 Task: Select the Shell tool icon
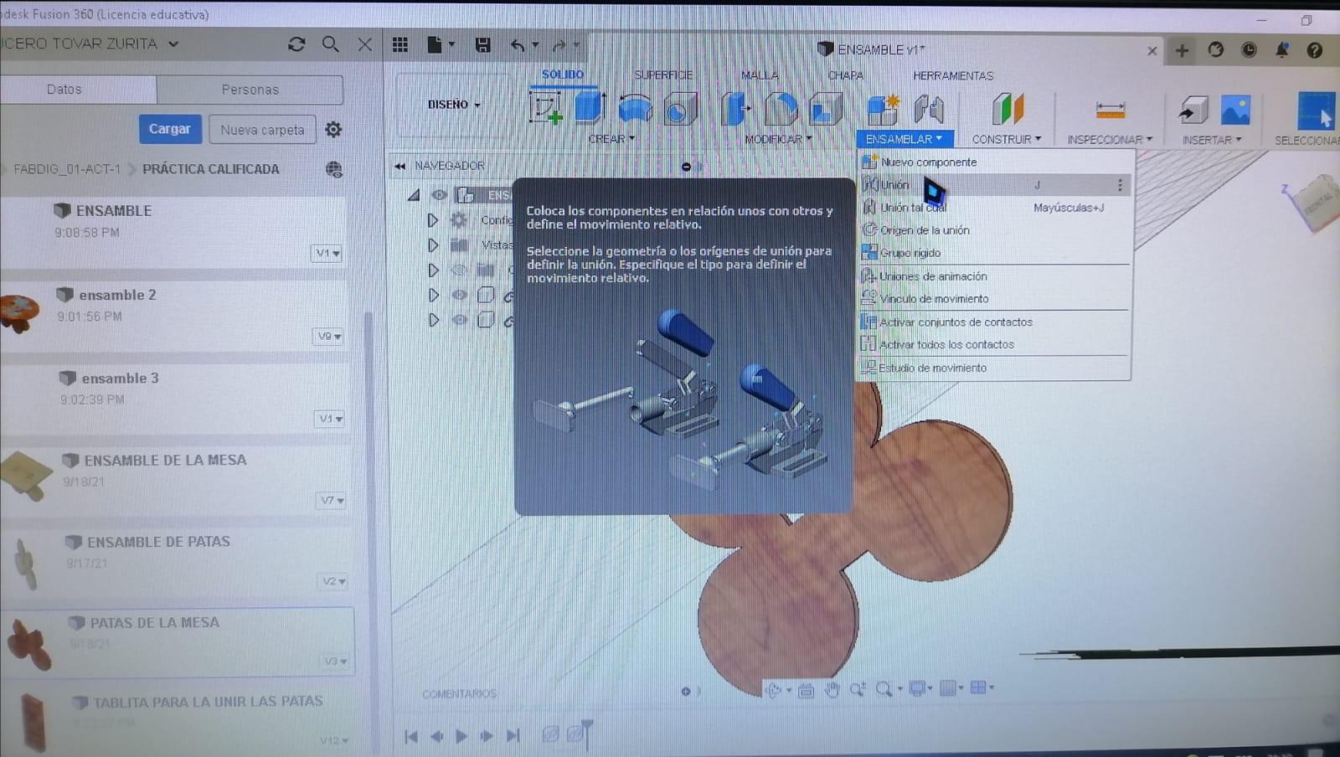coord(825,109)
